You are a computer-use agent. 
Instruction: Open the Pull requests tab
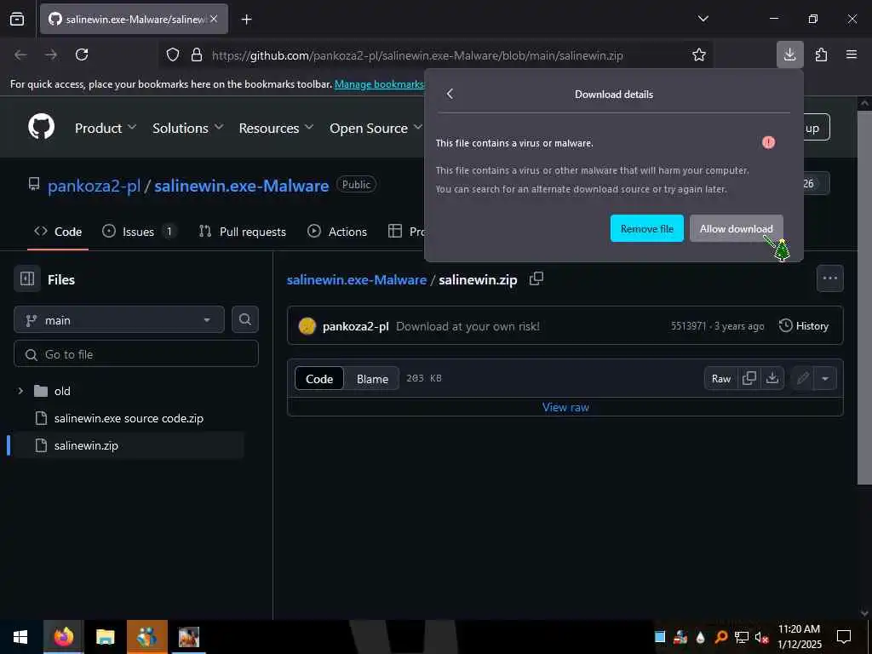243,232
